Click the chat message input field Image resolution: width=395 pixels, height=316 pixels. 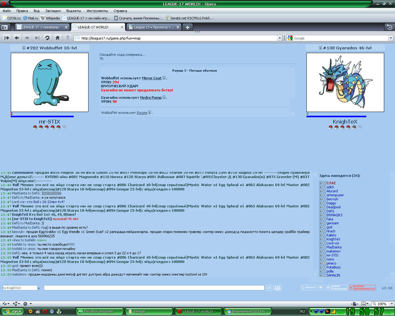coord(154,288)
